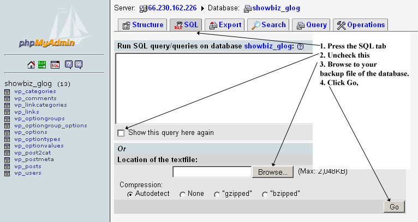Switch to the Structure tab
This screenshot has height=222, width=418.
pos(142,25)
